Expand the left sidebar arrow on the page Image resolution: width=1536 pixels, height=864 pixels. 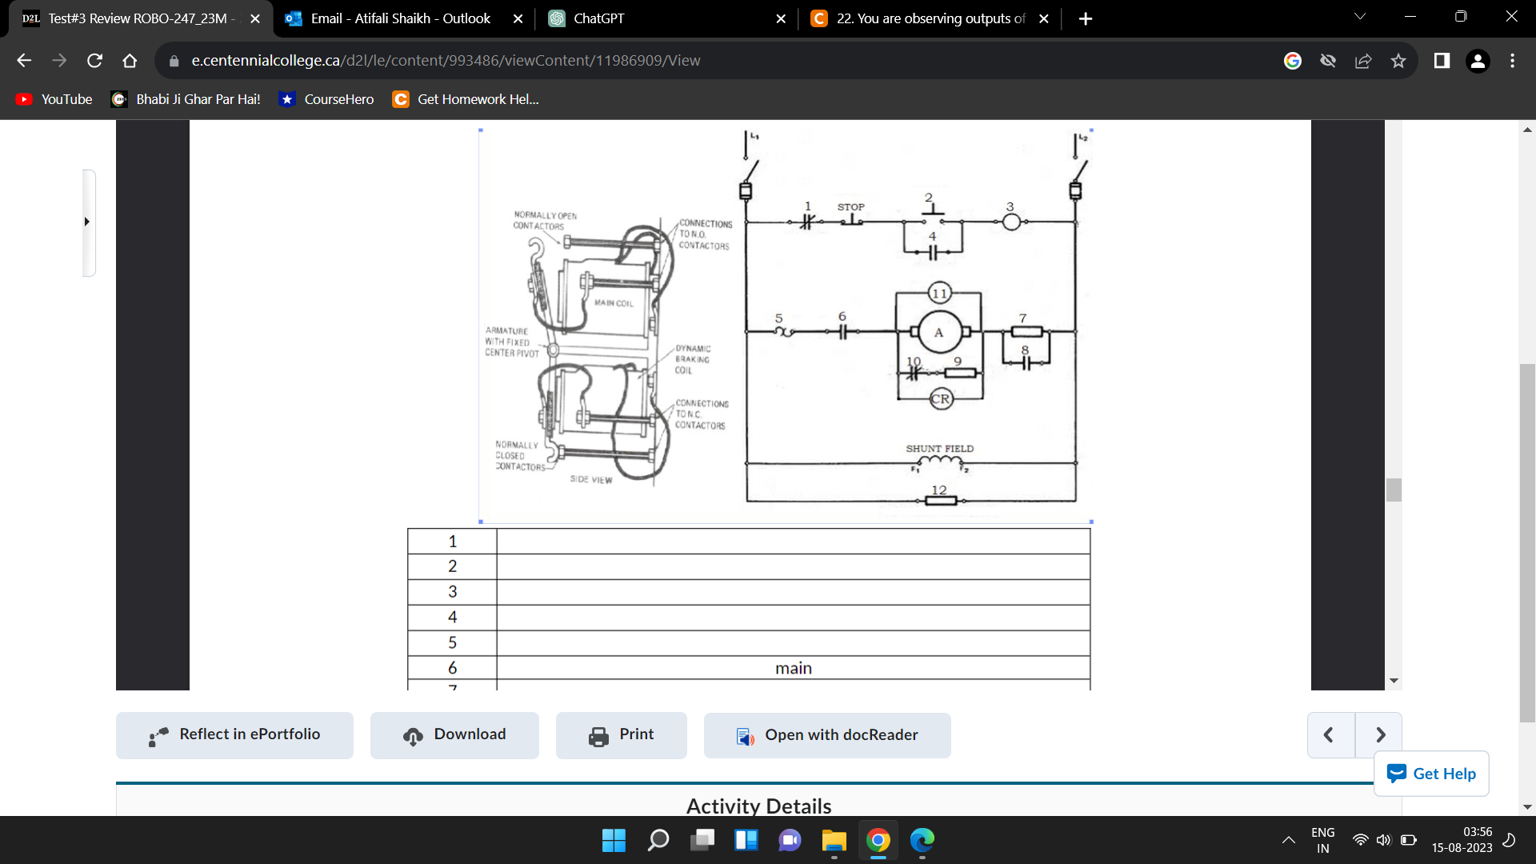coord(87,222)
